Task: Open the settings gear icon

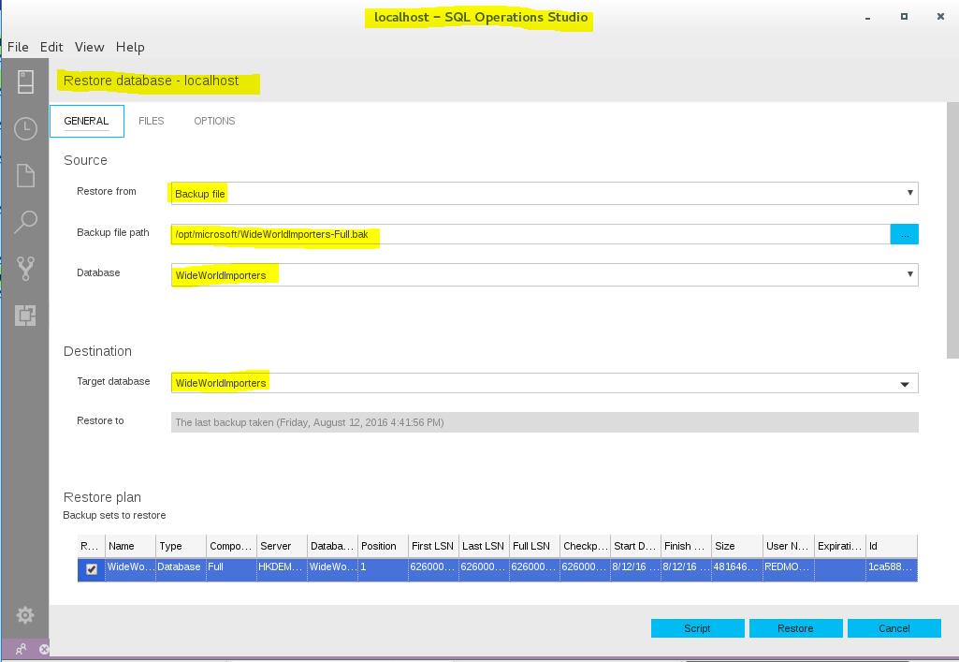Action: 25,615
